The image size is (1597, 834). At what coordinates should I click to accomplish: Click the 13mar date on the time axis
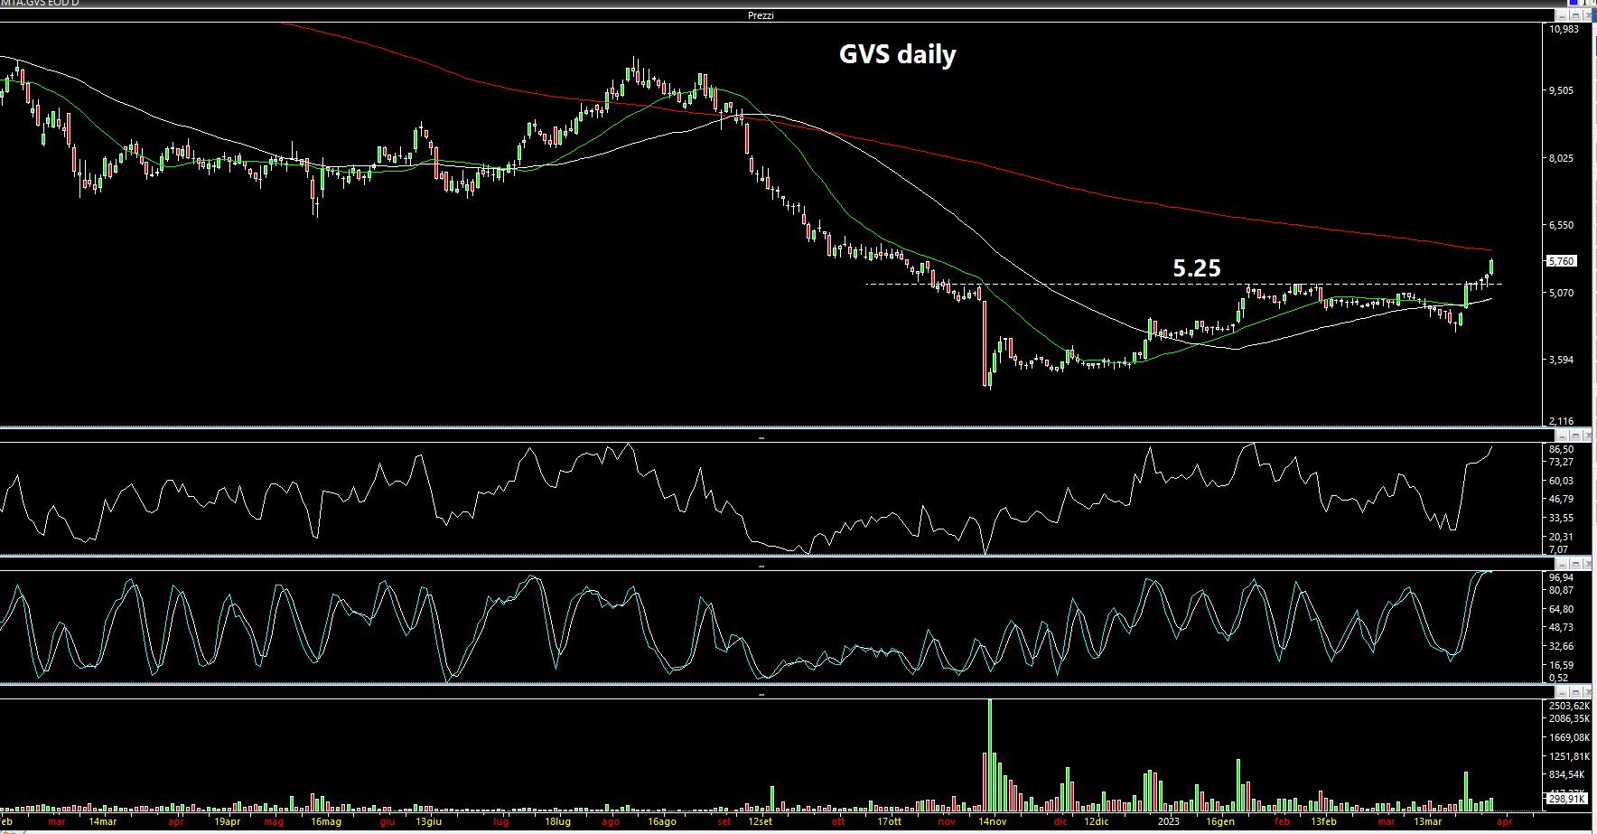pyautogui.click(x=1427, y=821)
